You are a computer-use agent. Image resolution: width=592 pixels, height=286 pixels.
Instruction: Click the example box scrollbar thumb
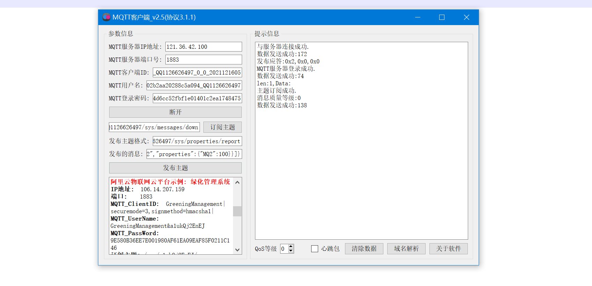coord(237,211)
